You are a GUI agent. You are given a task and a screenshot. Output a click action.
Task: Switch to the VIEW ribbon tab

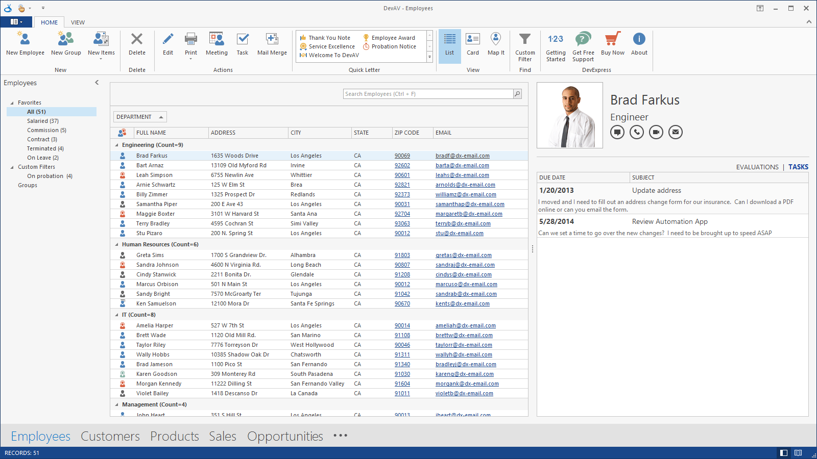tap(78, 22)
